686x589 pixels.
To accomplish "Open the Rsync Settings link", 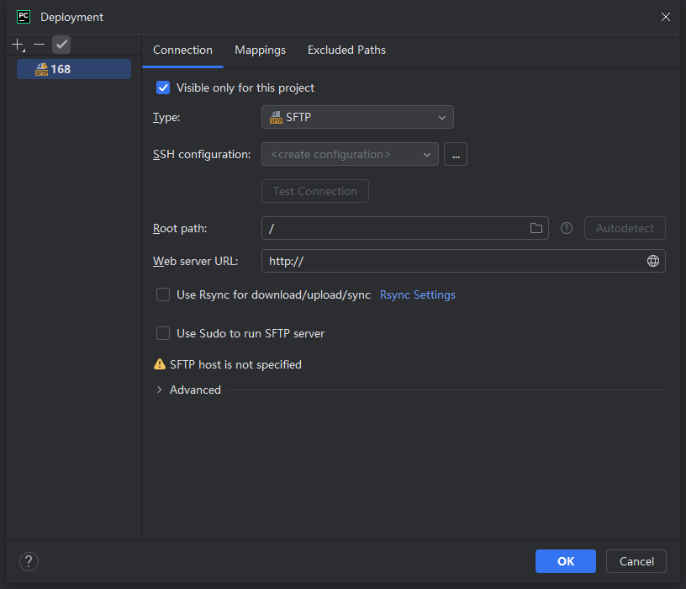I will coord(417,294).
